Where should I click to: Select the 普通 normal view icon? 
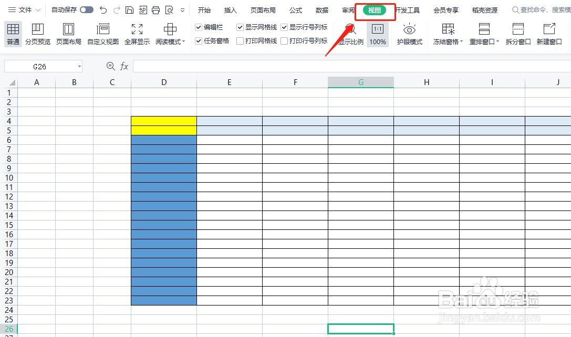13,29
